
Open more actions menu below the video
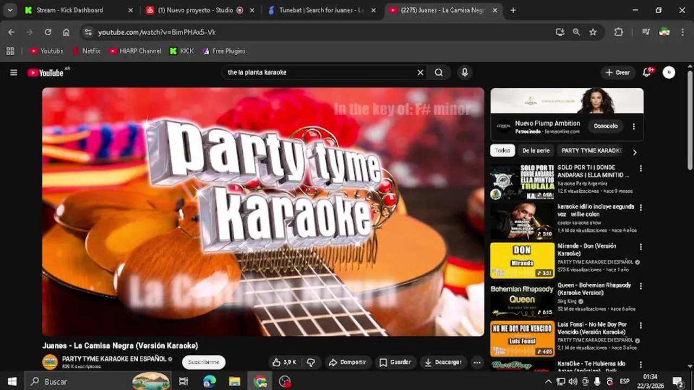tap(477, 362)
